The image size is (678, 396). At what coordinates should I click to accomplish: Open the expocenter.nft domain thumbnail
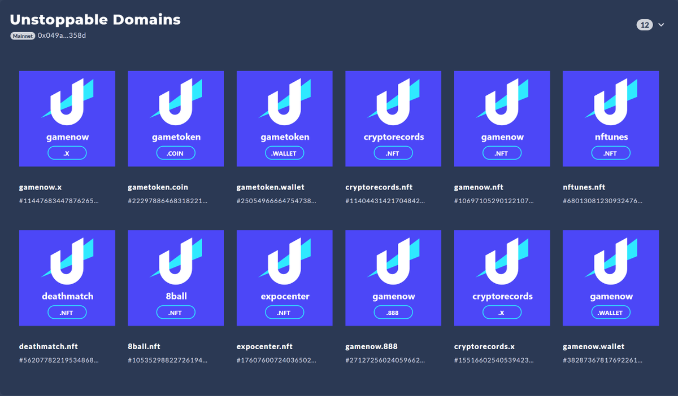(285, 278)
